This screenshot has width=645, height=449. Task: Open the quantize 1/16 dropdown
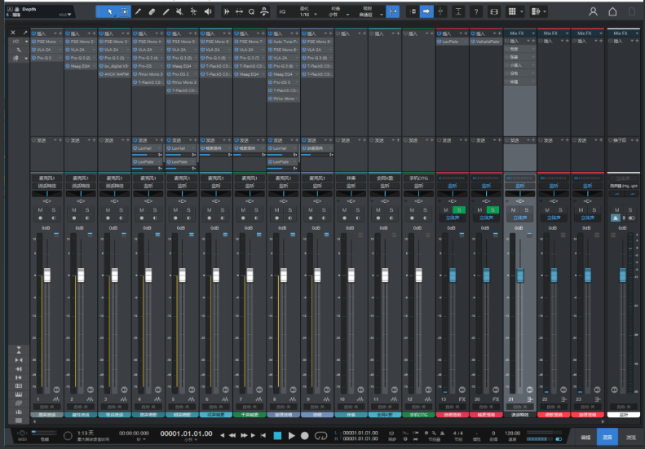pyautogui.click(x=316, y=15)
